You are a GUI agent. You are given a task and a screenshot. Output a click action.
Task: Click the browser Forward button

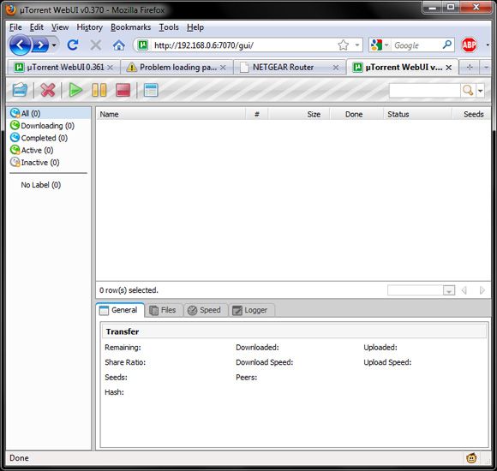[x=40, y=45]
